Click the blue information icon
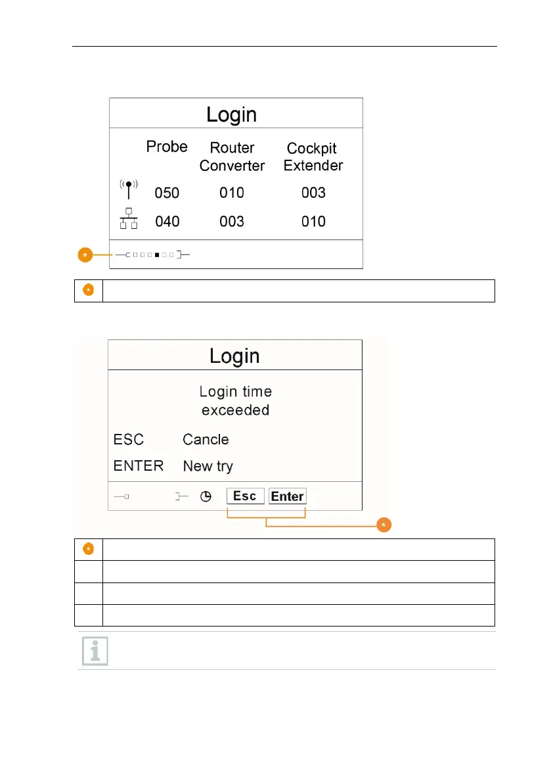The height and width of the screenshot is (783, 551). click(x=95, y=651)
